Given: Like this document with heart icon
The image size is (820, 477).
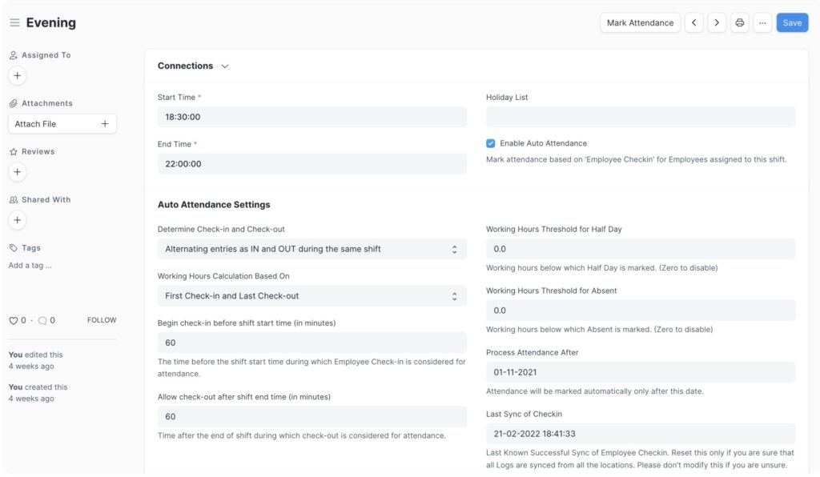Looking at the screenshot, I should tap(13, 320).
